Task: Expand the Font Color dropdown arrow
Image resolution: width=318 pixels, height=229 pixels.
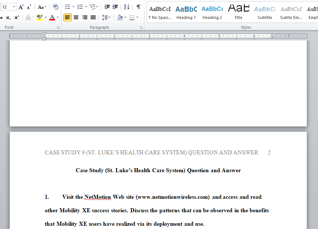Action: [x=58, y=18]
